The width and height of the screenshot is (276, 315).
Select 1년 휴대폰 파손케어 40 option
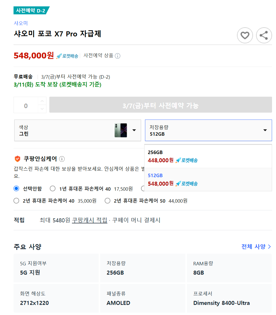tap(53, 188)
